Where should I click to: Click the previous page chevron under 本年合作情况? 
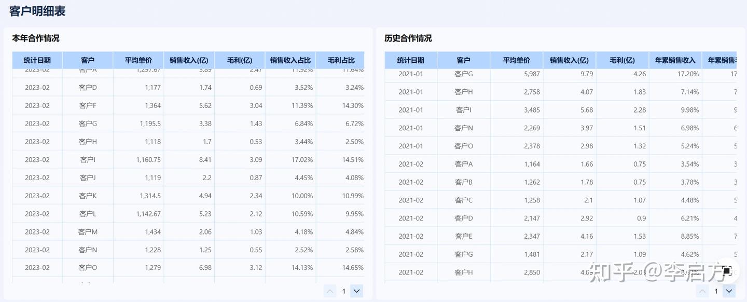[x=330, y=291]
